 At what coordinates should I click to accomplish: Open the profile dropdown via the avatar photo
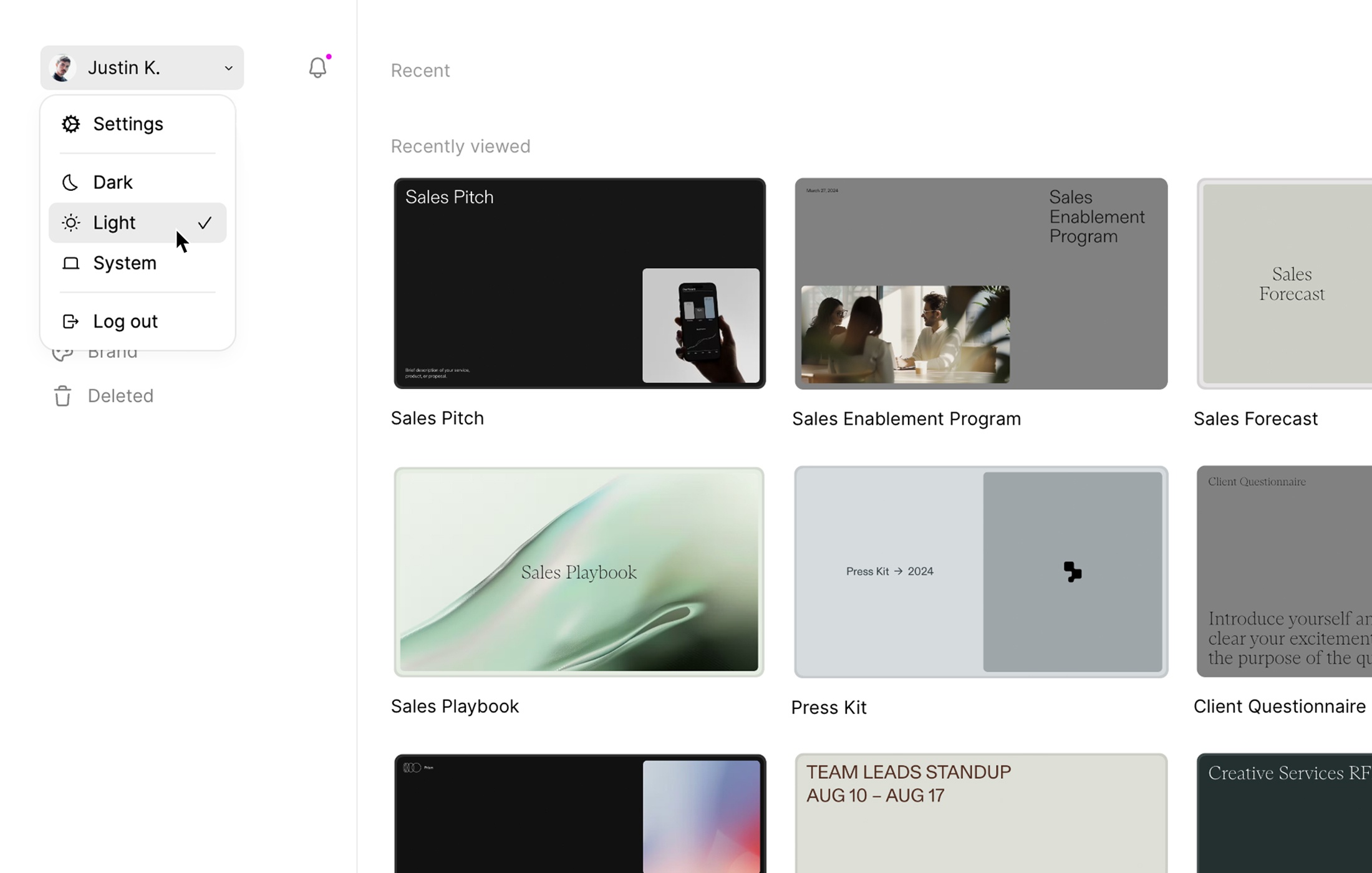click(61, 67)
